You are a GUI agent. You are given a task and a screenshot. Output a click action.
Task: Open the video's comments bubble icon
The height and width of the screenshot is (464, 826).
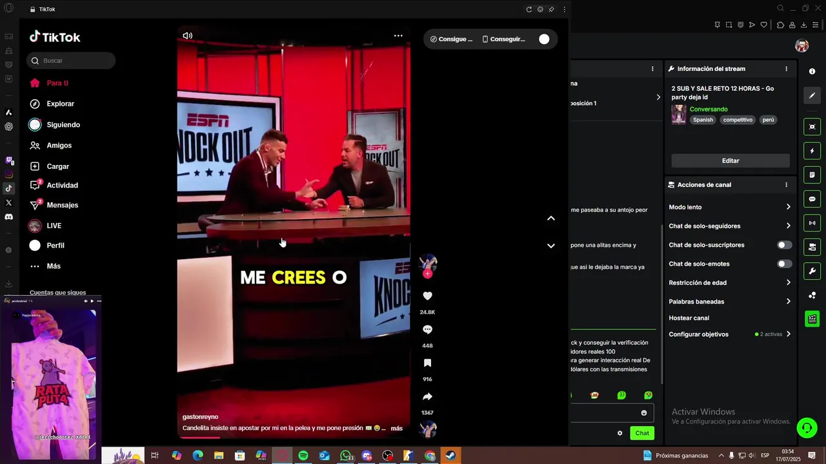[x=427, y=329]
